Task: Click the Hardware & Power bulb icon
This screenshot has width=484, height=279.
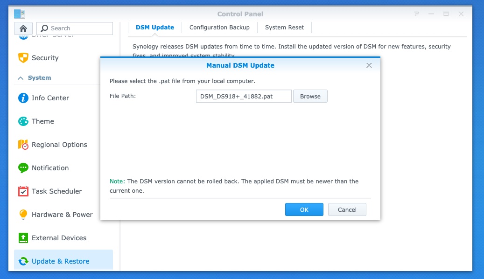Action: pos(23,215)
